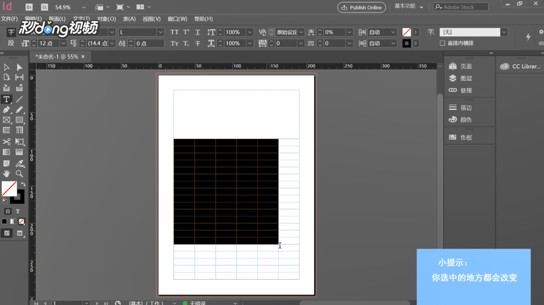The height and width of the screenshot is (305, 544).
Task: Open the 窗口(W) menu
Action: click(177, 19)
